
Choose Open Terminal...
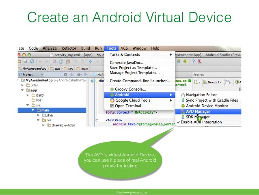click(x=140, y=106)
